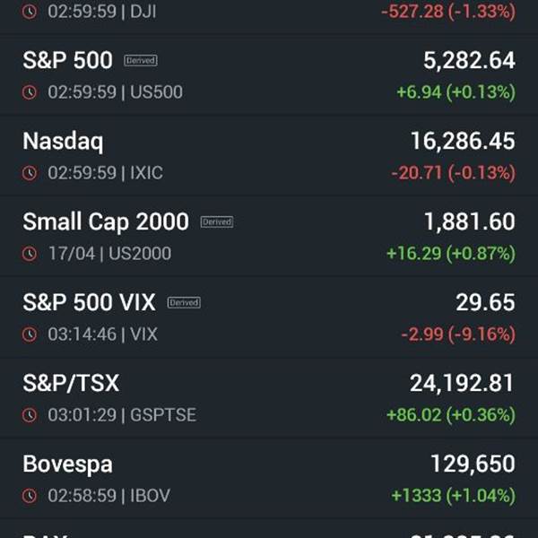Image resolution: width=538 pixels, height=538 pixels.
Task: Open the Bovespa index details
Action: coord(269,479)
